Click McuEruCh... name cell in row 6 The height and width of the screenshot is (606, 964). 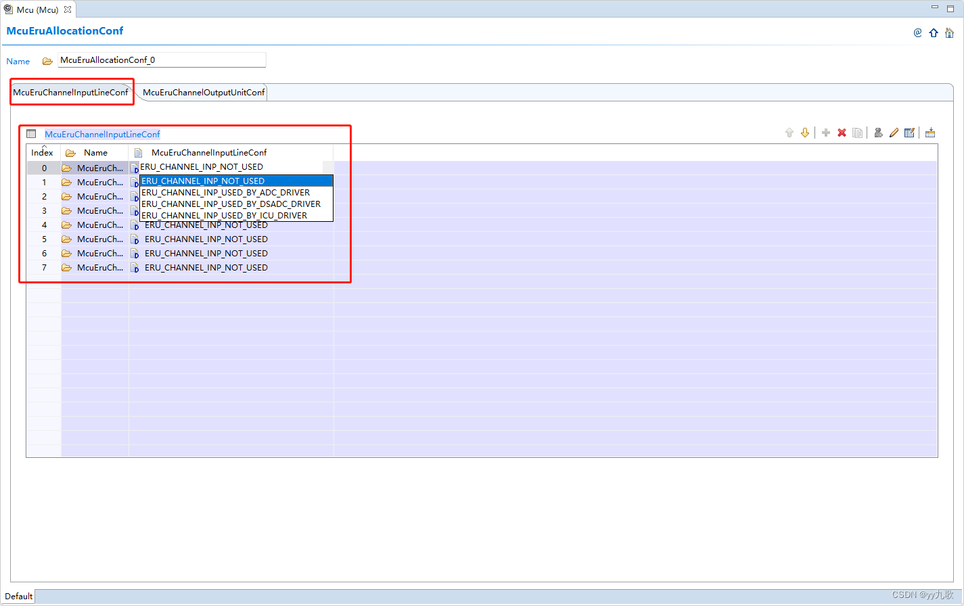point(95,253)
